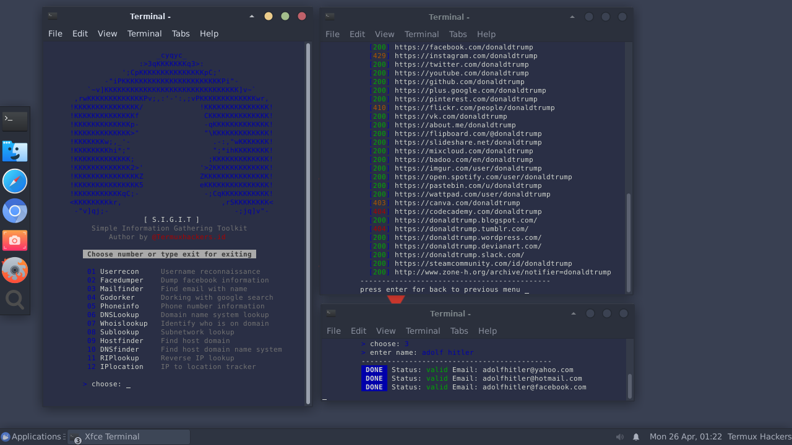Open Help menu in bottom-right terminal

(x=487, y=331)
